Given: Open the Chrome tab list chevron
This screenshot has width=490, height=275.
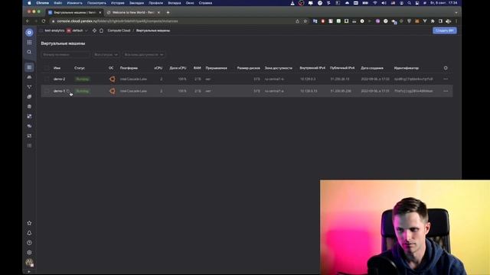Looking at the screenshot, I should click(x=456, y=12).
